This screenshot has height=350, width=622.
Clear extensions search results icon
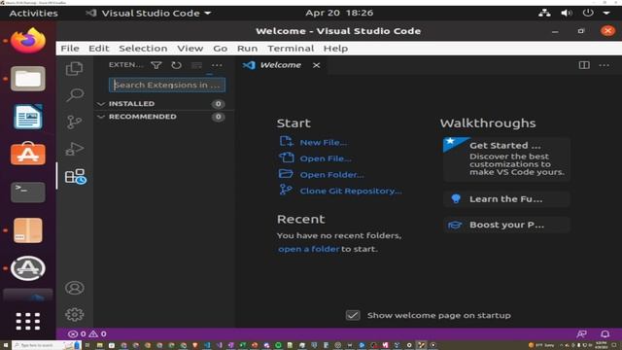(196, 65)
